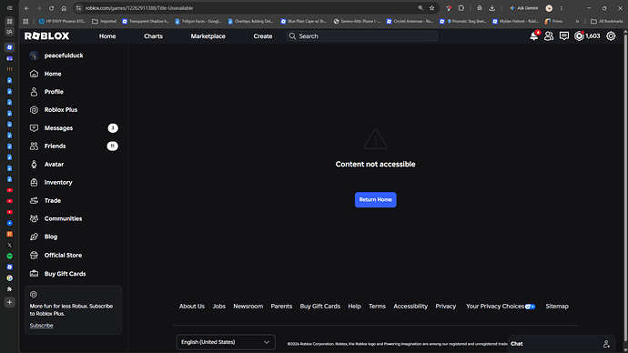Open the Marketplace navigation tab
Image resolution: width=628 pixels, height=353 pixels.
[x=208, y=36]
